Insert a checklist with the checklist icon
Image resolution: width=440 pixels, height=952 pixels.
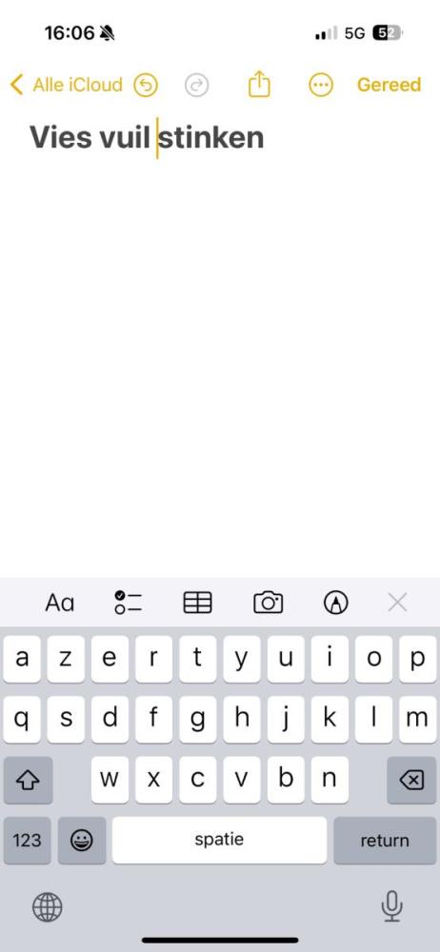click(129, 603)
